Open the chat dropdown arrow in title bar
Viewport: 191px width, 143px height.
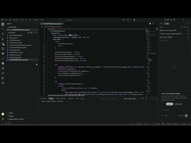[131, 20]
